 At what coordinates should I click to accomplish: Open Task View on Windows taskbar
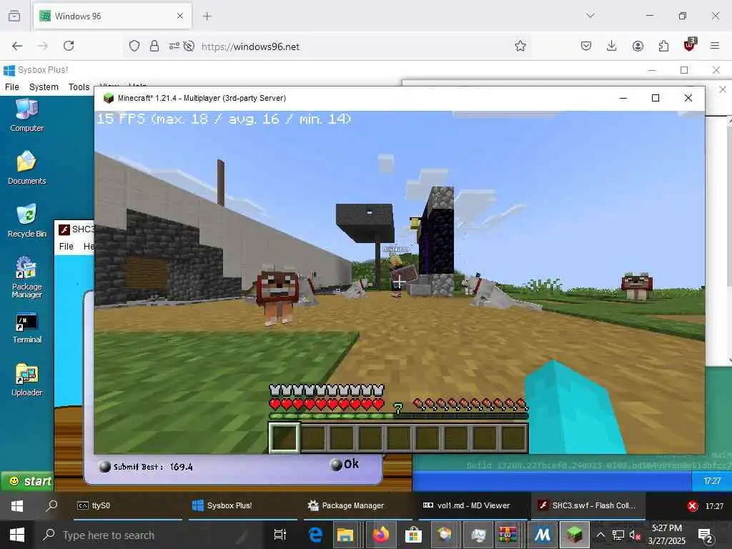280,535
